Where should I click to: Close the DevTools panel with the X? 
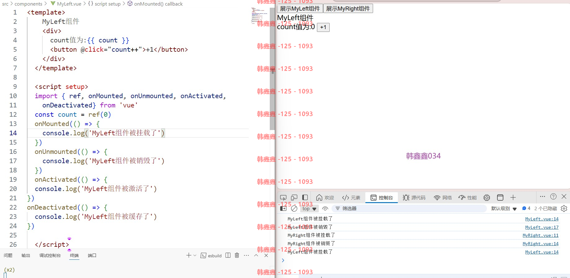pos(564,197)
